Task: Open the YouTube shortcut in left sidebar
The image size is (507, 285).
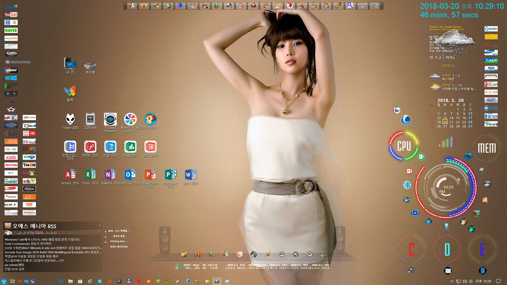Action: (11, 15)
